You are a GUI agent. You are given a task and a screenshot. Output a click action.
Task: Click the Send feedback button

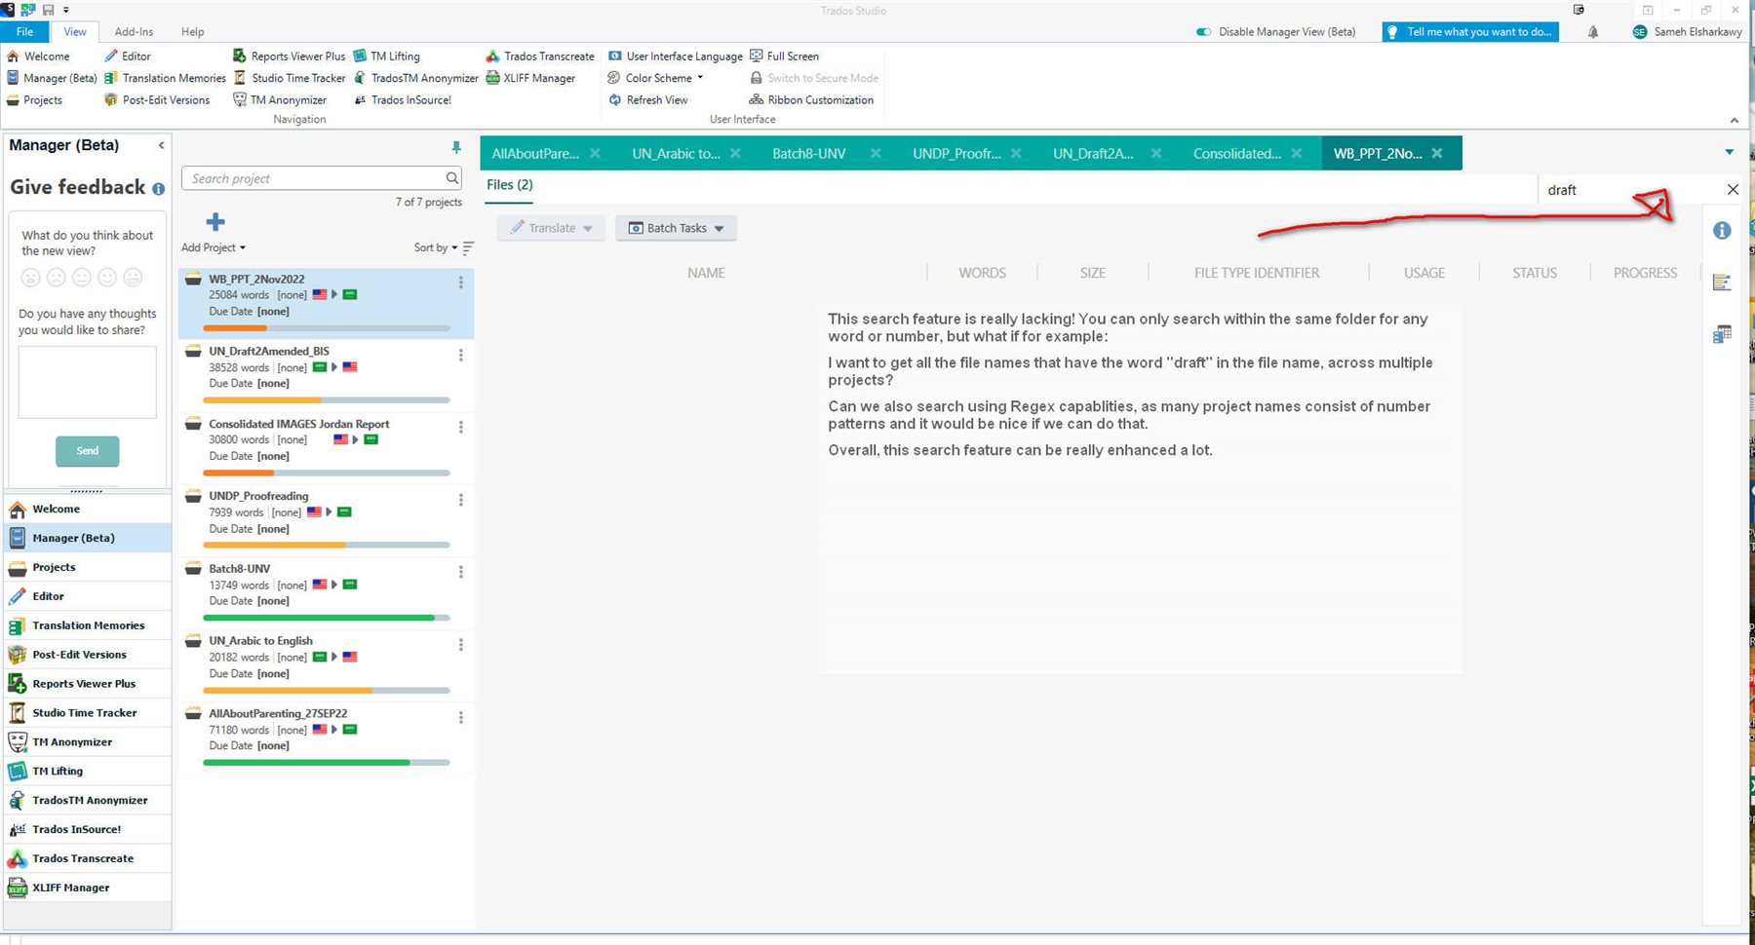click(88, 451)
